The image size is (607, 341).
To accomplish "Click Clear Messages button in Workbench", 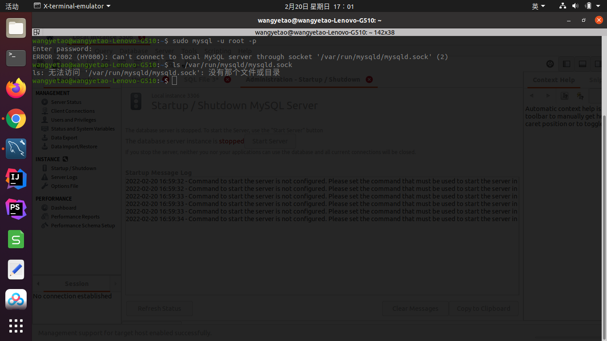I will coord(415,309).
